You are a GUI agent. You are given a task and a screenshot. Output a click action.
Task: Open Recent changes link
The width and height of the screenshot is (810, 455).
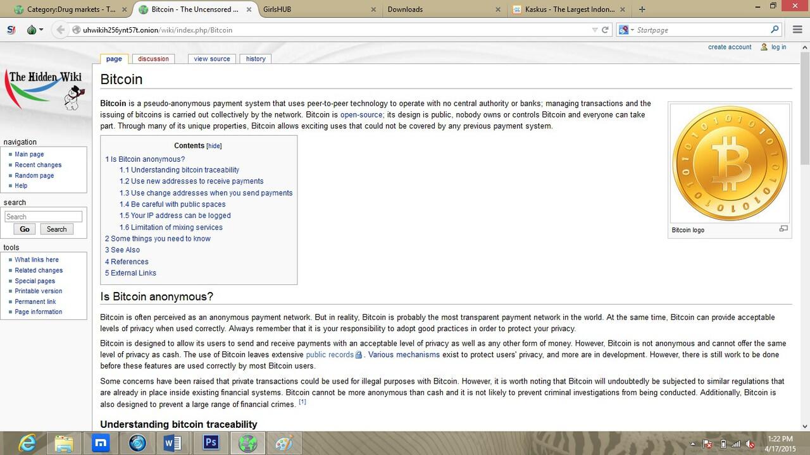[38, 165]
